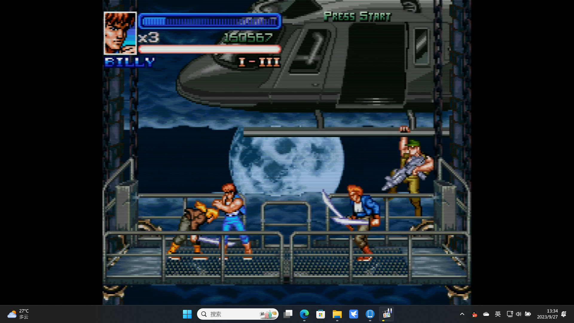Open network settings from the tray
Image resolution: width=574 pixels, height=323 pixels.
[x=510, y=314]
